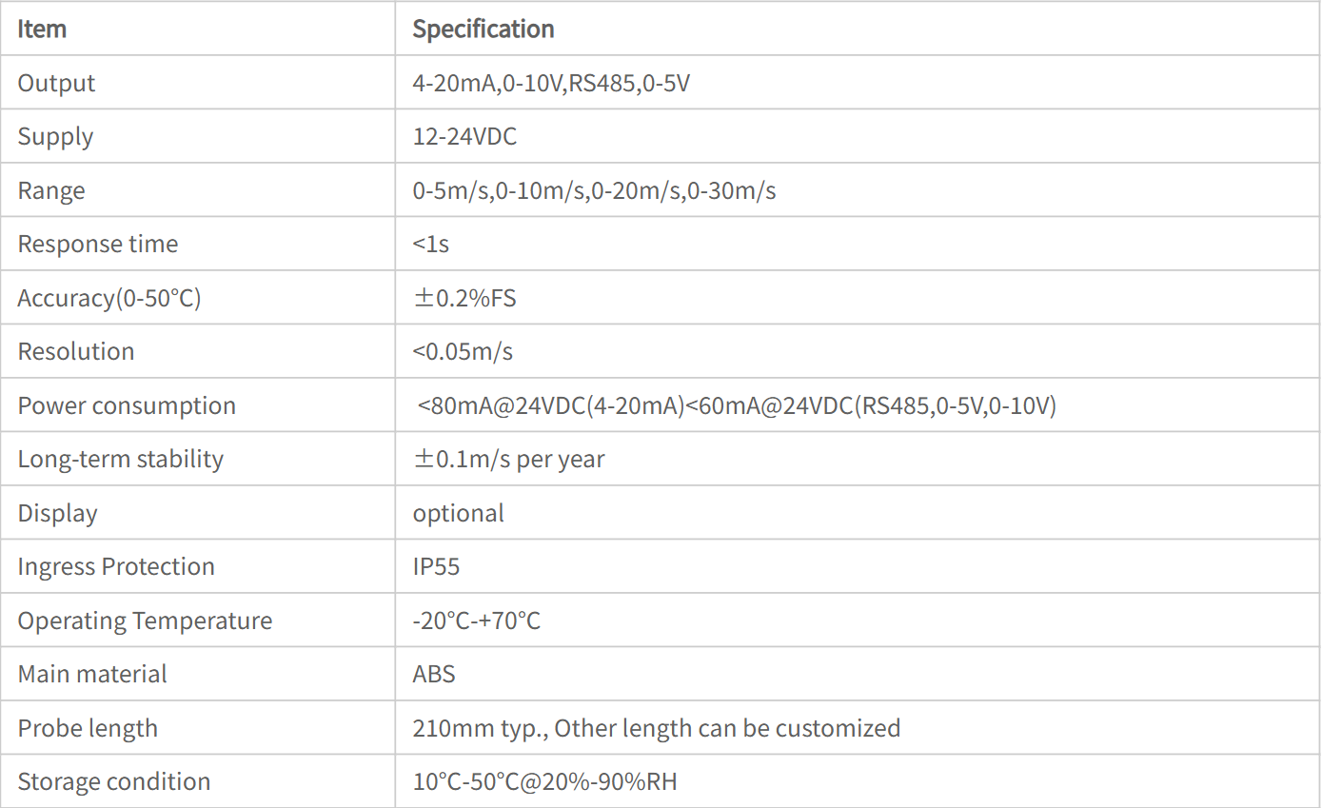Click the Item column header

pos(42,29)
